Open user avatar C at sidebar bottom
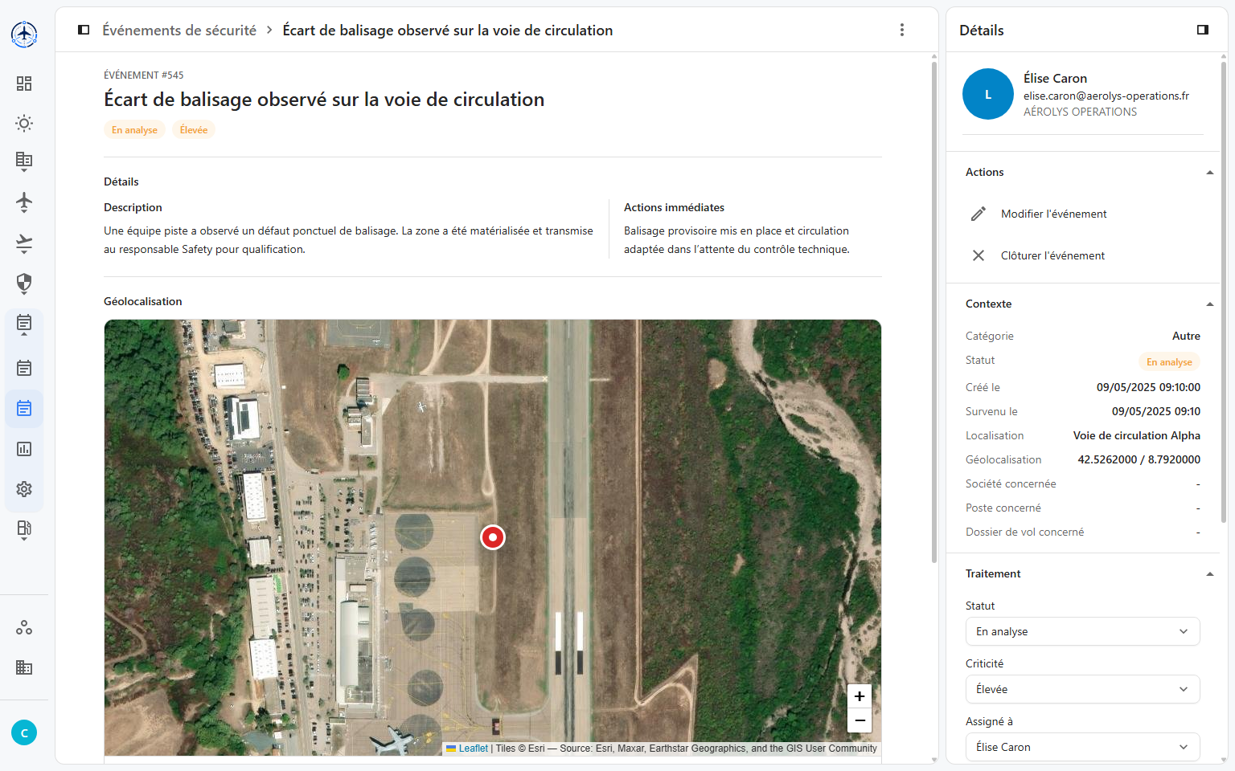This screenshot has width=1235, height=771. click(x=24, y=732)
